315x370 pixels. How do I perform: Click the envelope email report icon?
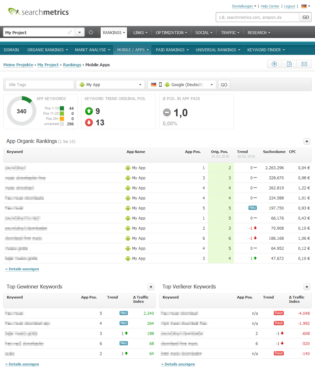pyautogui.click(x=304, y=64)
